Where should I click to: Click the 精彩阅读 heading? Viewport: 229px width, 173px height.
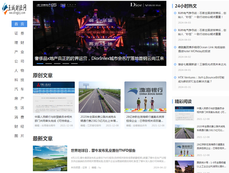(183, 102)
